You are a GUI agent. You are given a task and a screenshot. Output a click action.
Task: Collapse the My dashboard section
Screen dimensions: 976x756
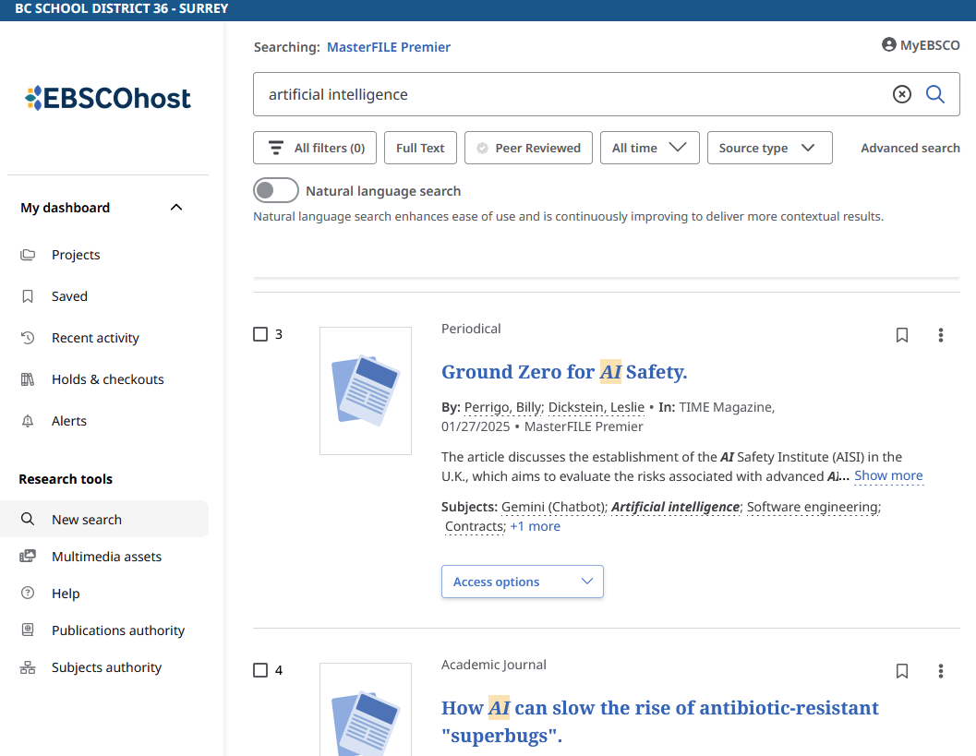pyautogui.click(x=176, y=207)
